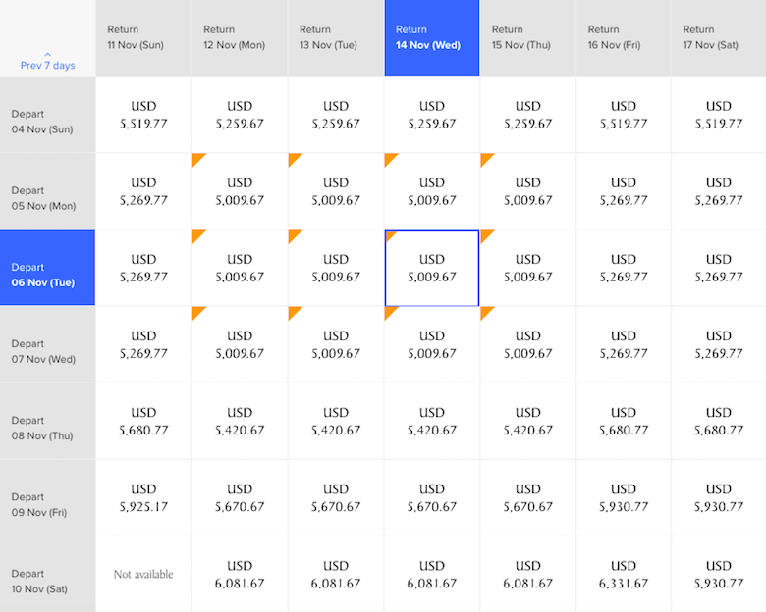The image size is (766, 612).
Task: Select highlighted Depart 06 Nov (Tue) row
Action: [x=47, y=268]
